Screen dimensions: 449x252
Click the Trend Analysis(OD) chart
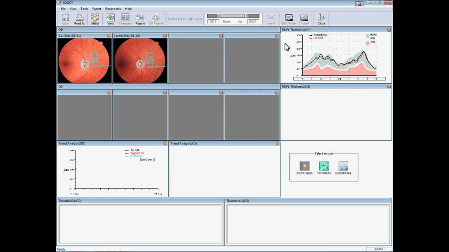tap(113, 171)
